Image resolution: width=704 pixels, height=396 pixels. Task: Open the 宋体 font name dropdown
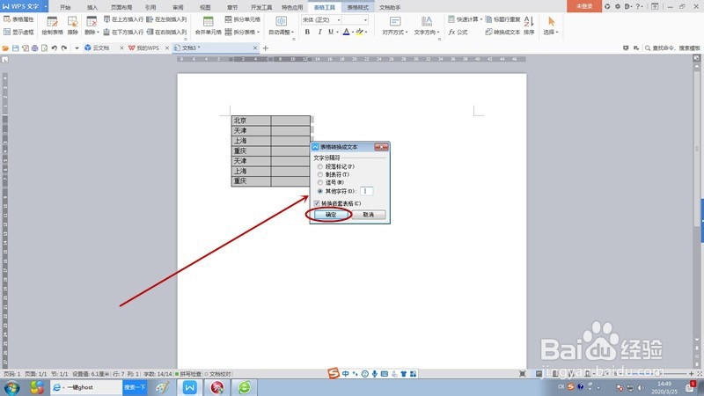click(339, 19)
